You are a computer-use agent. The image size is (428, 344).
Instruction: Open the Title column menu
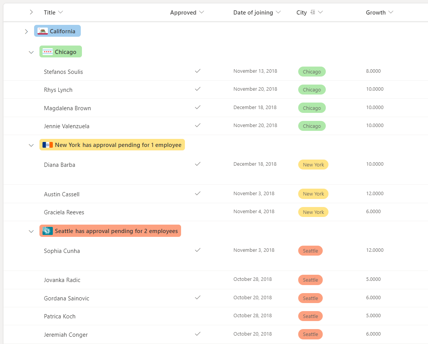[61, 12]
